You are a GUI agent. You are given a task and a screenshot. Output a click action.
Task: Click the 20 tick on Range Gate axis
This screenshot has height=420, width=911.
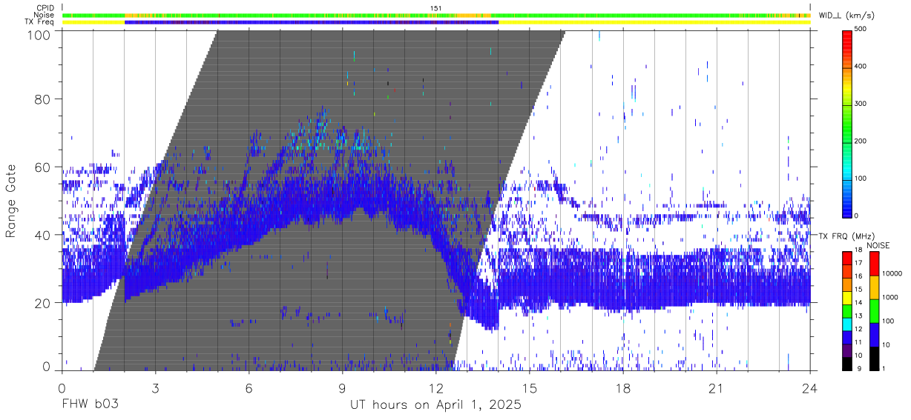pos(43,303)
